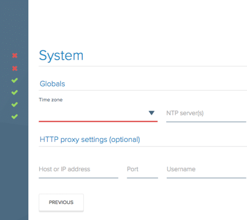Click the Globals section heading
The width and height of the screenshot is (247, 220).
(x=52, y=84)
